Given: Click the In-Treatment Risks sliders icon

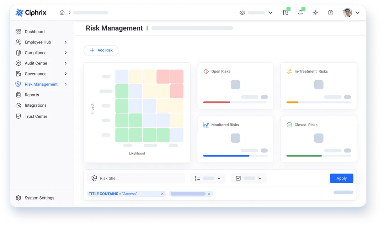Looking at the screenshot, I should click(x=289, y=71).
